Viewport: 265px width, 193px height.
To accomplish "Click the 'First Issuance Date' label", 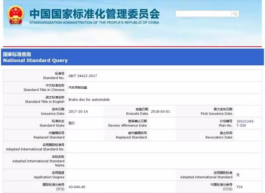I will pyautogui.click(x=216, y=113).
